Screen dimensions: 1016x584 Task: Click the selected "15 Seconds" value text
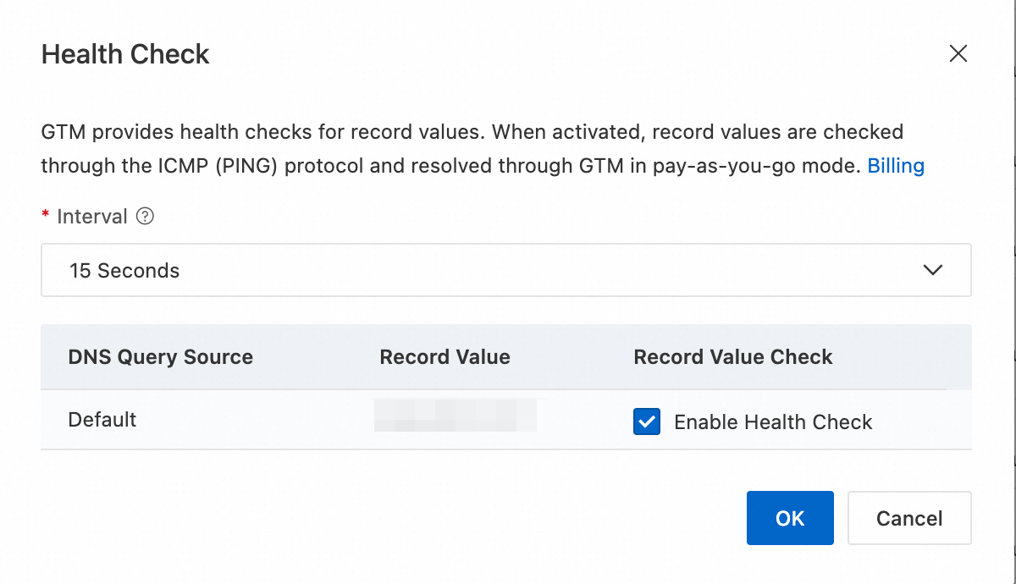click(124, 271)
